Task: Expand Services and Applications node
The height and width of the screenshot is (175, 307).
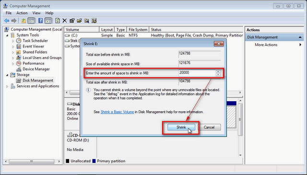Action: 7,86
